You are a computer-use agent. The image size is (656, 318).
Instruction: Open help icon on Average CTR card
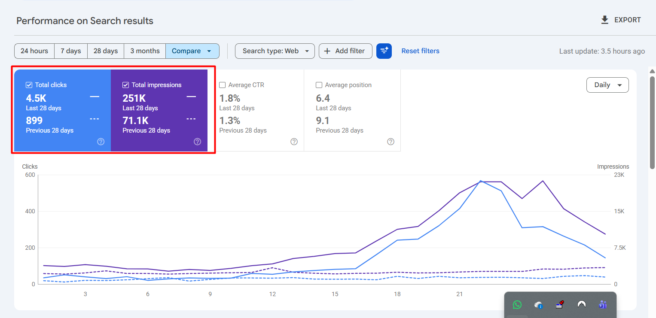pyautogui.click(x=294, y=142)
